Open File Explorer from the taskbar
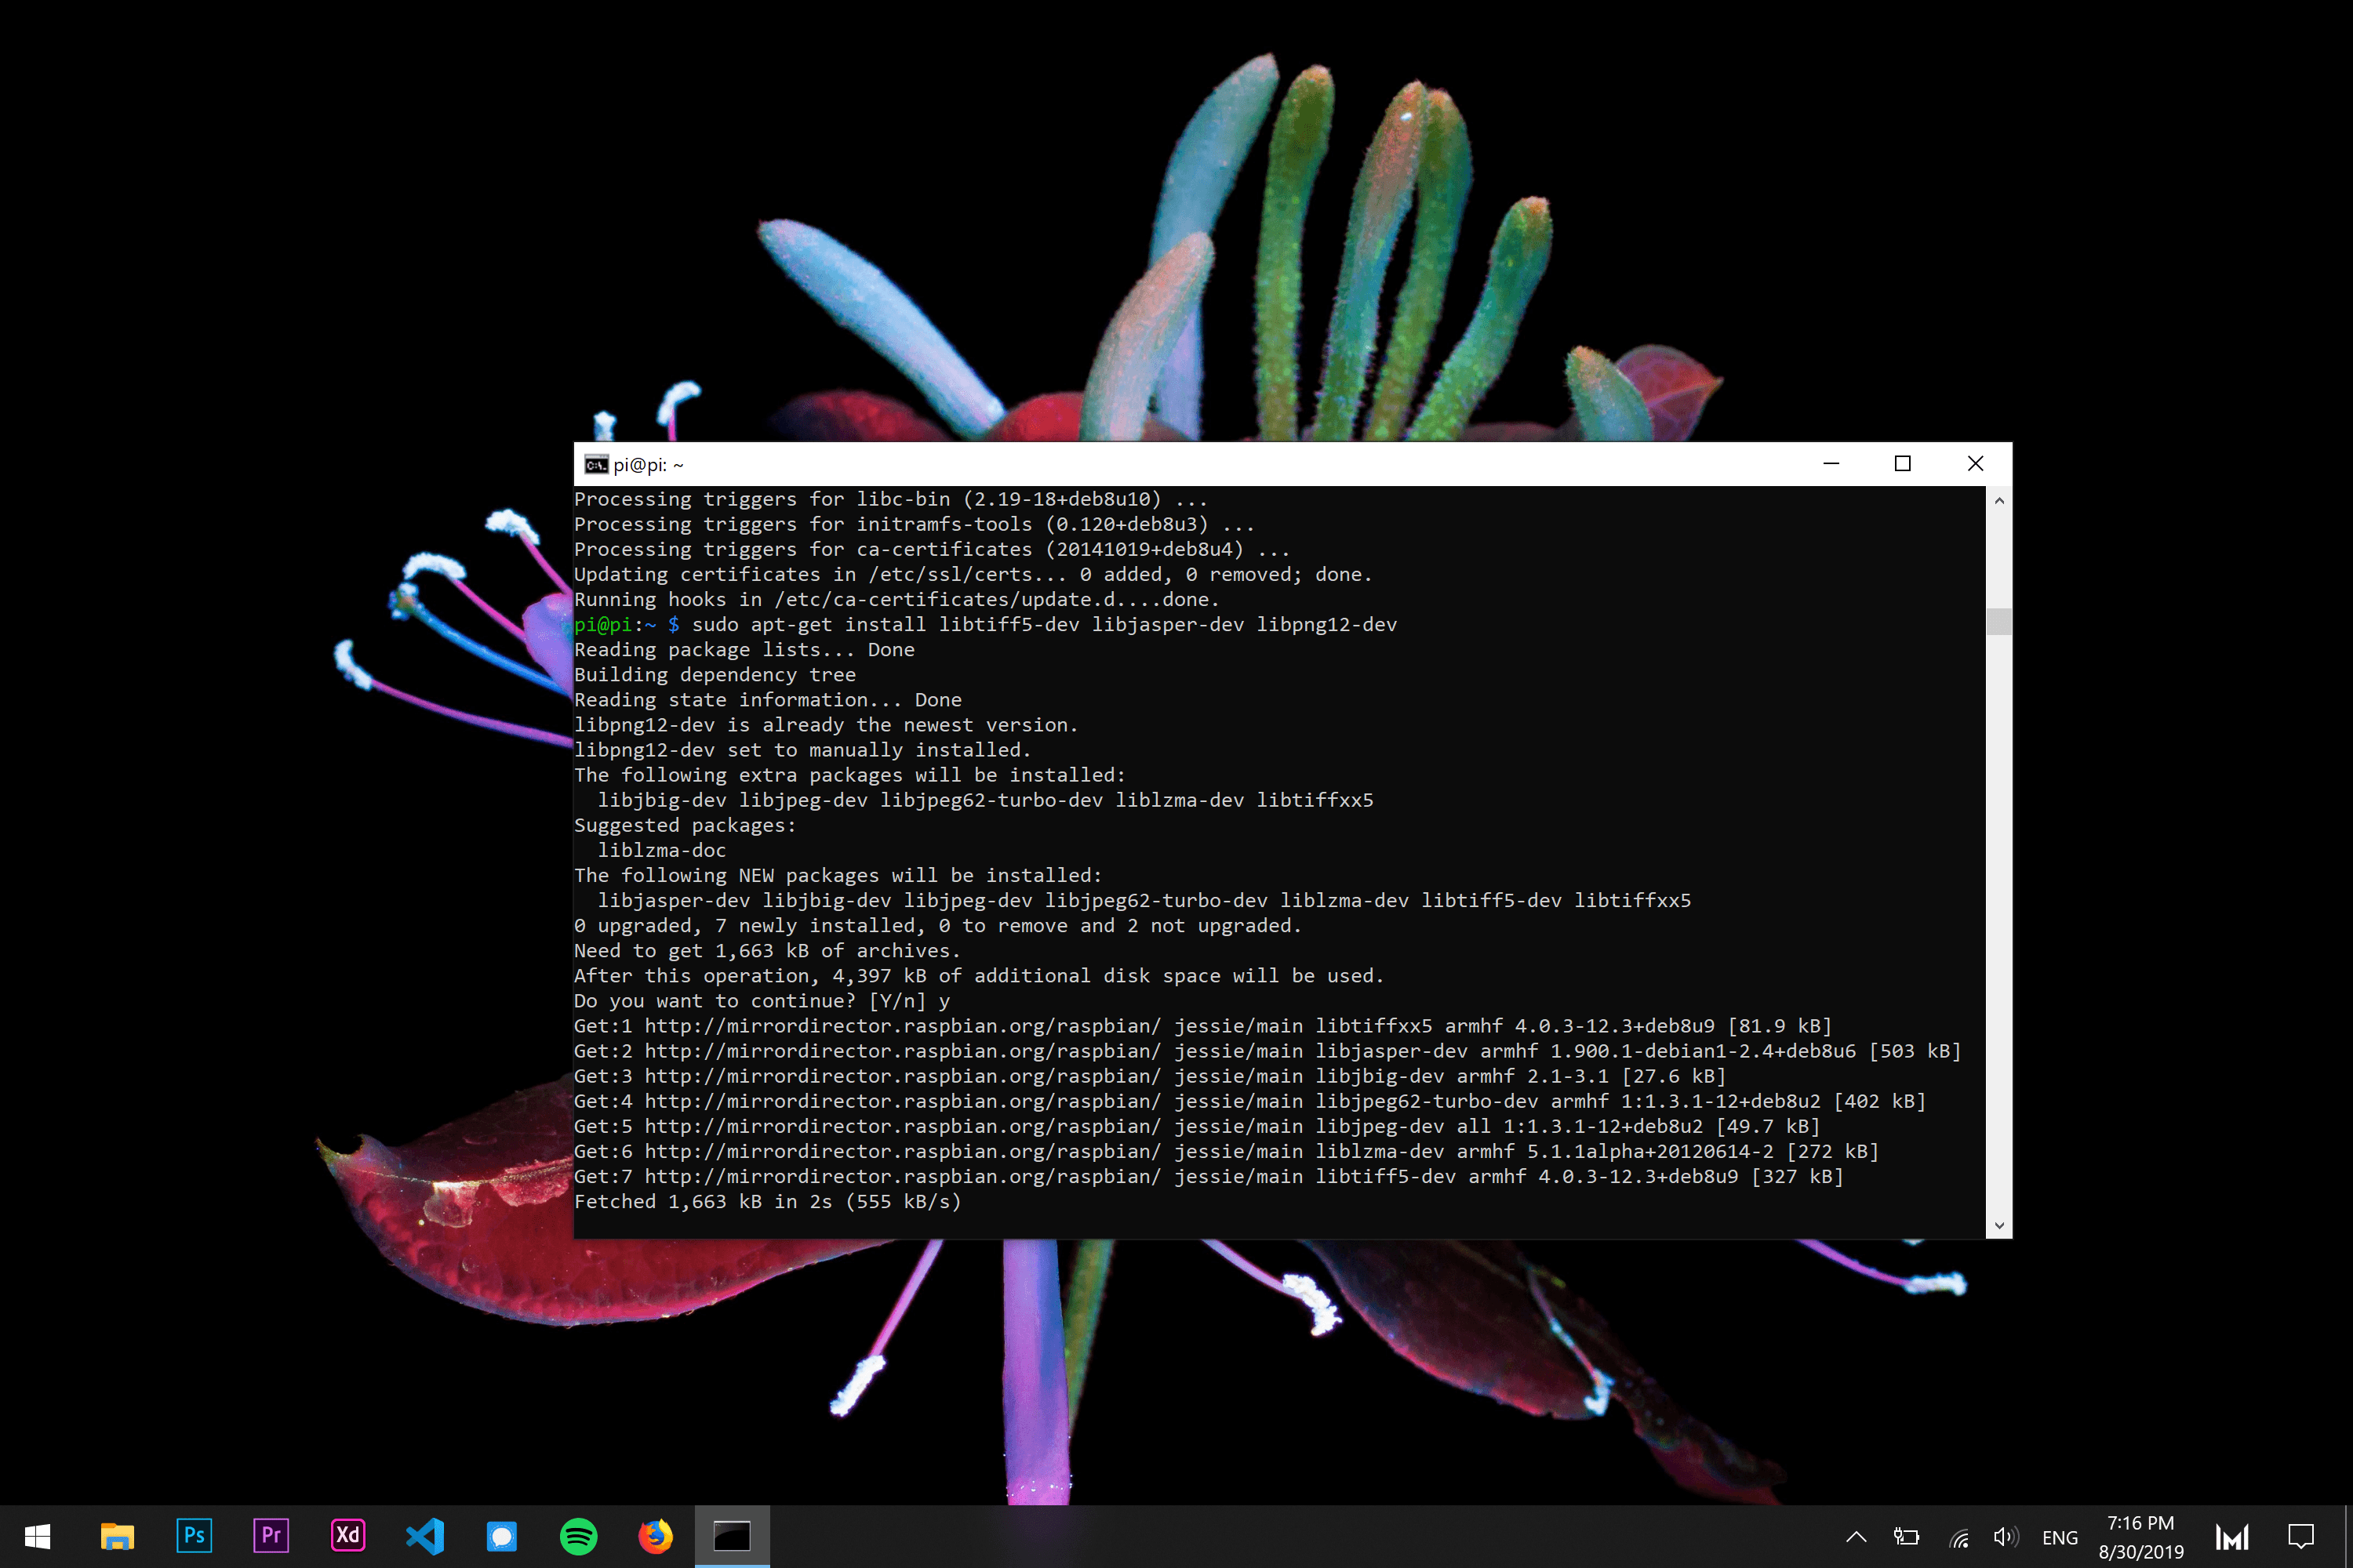 117,1536
